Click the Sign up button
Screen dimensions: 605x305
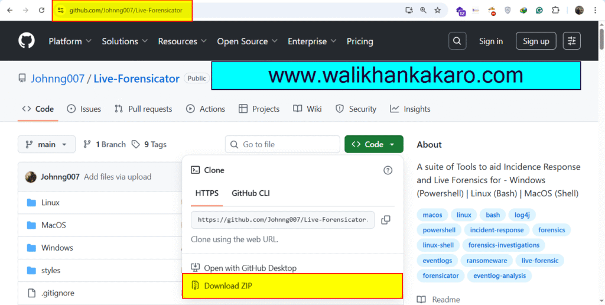pyautogui.click(x=536, y=41)
